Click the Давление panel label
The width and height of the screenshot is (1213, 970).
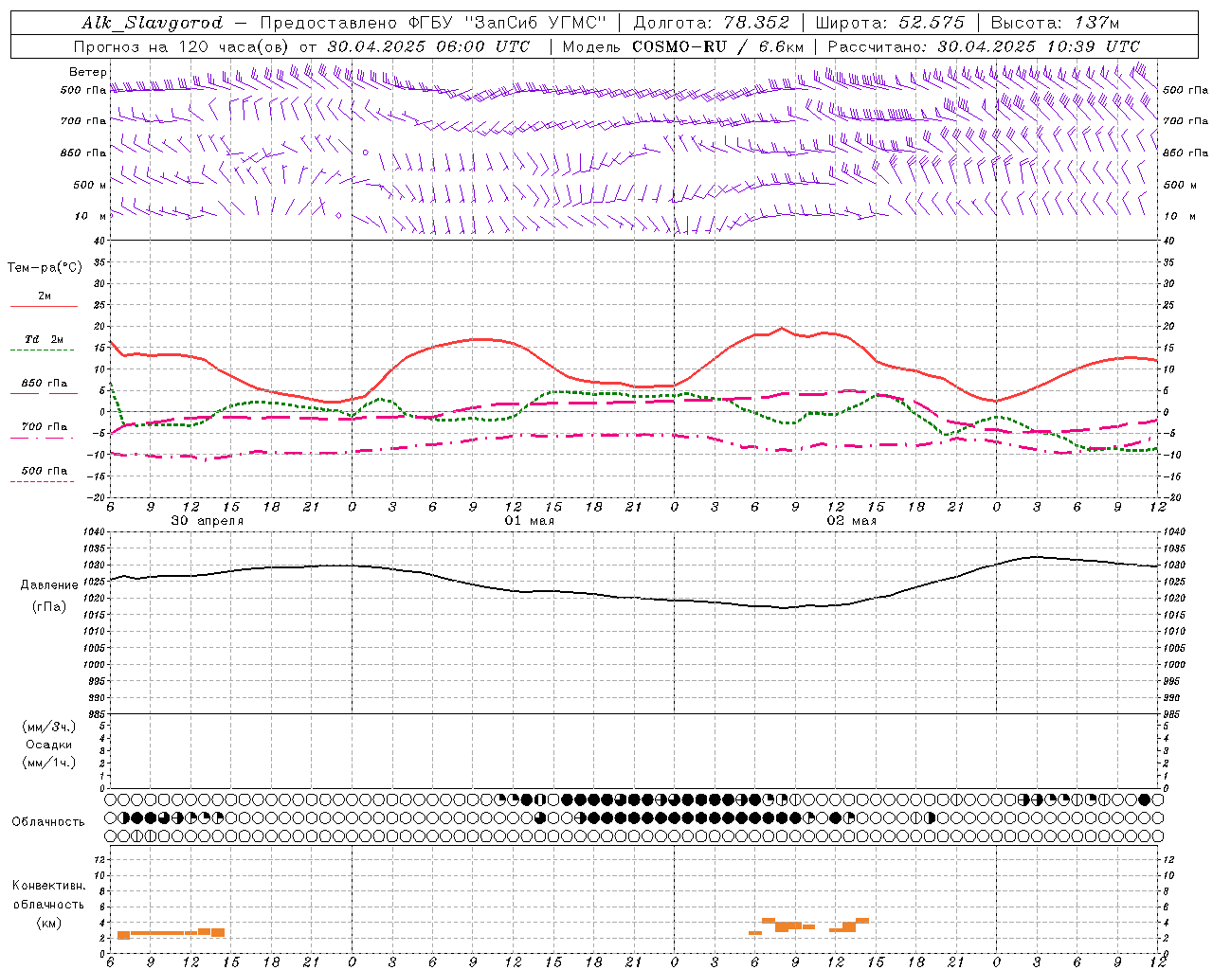coord(49,585)
